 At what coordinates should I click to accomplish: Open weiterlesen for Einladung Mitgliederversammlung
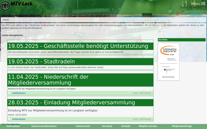tap(19, 119)
